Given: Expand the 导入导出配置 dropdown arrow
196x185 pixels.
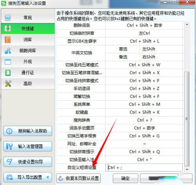Looking at the screenshot, I should [x=48, y=177].
